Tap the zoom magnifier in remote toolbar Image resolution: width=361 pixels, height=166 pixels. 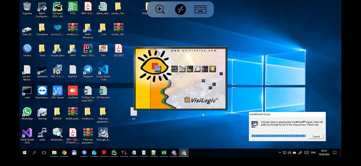(160, 9)
